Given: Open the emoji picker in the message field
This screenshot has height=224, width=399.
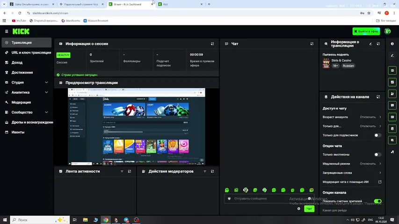Looking at the screenshot, I should coord(310,199).
